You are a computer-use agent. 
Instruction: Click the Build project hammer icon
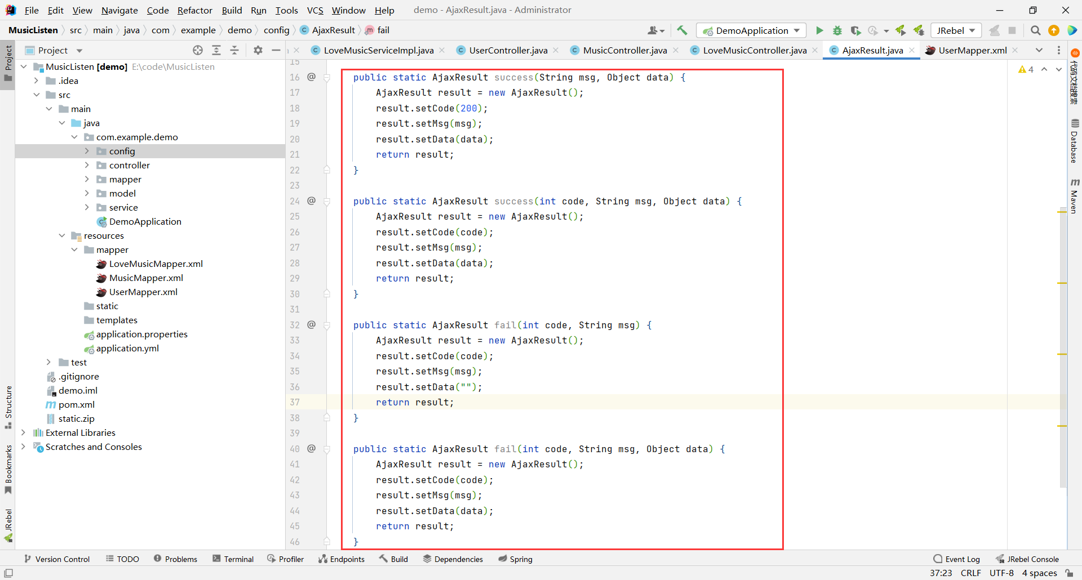click(682, 30)
